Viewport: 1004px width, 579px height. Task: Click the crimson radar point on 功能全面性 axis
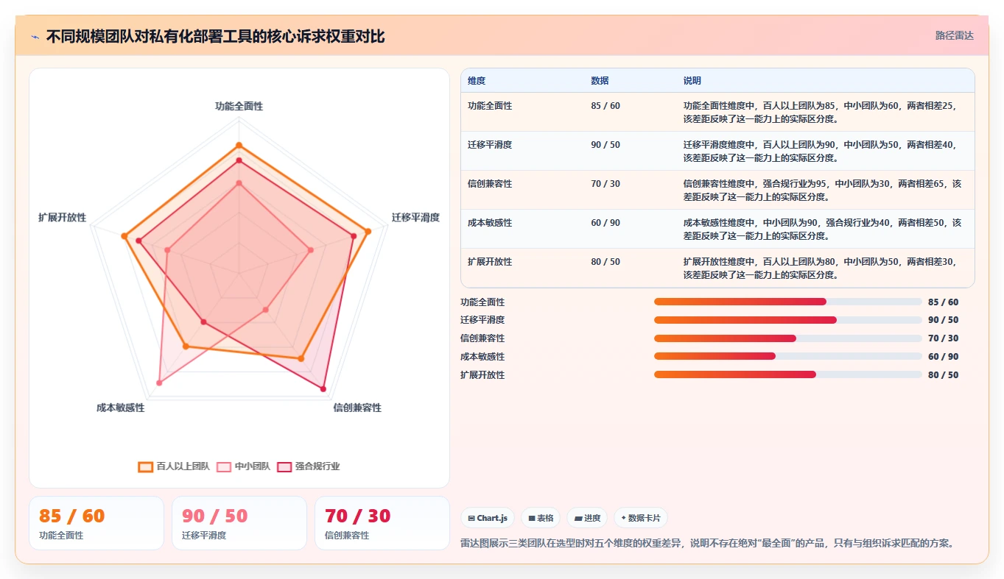coord(239,160)
